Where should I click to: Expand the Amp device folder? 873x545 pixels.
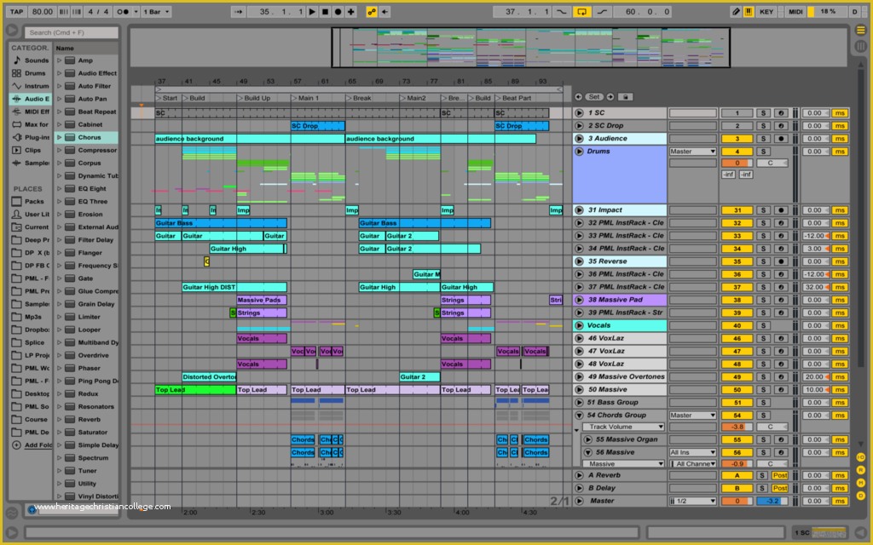59,60
